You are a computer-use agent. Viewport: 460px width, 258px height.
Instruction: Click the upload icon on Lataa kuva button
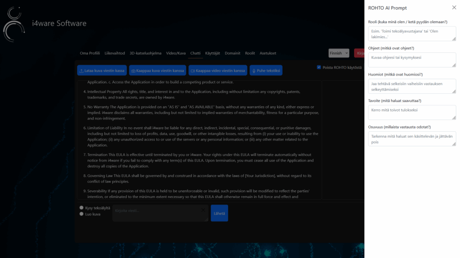point(82,71)
